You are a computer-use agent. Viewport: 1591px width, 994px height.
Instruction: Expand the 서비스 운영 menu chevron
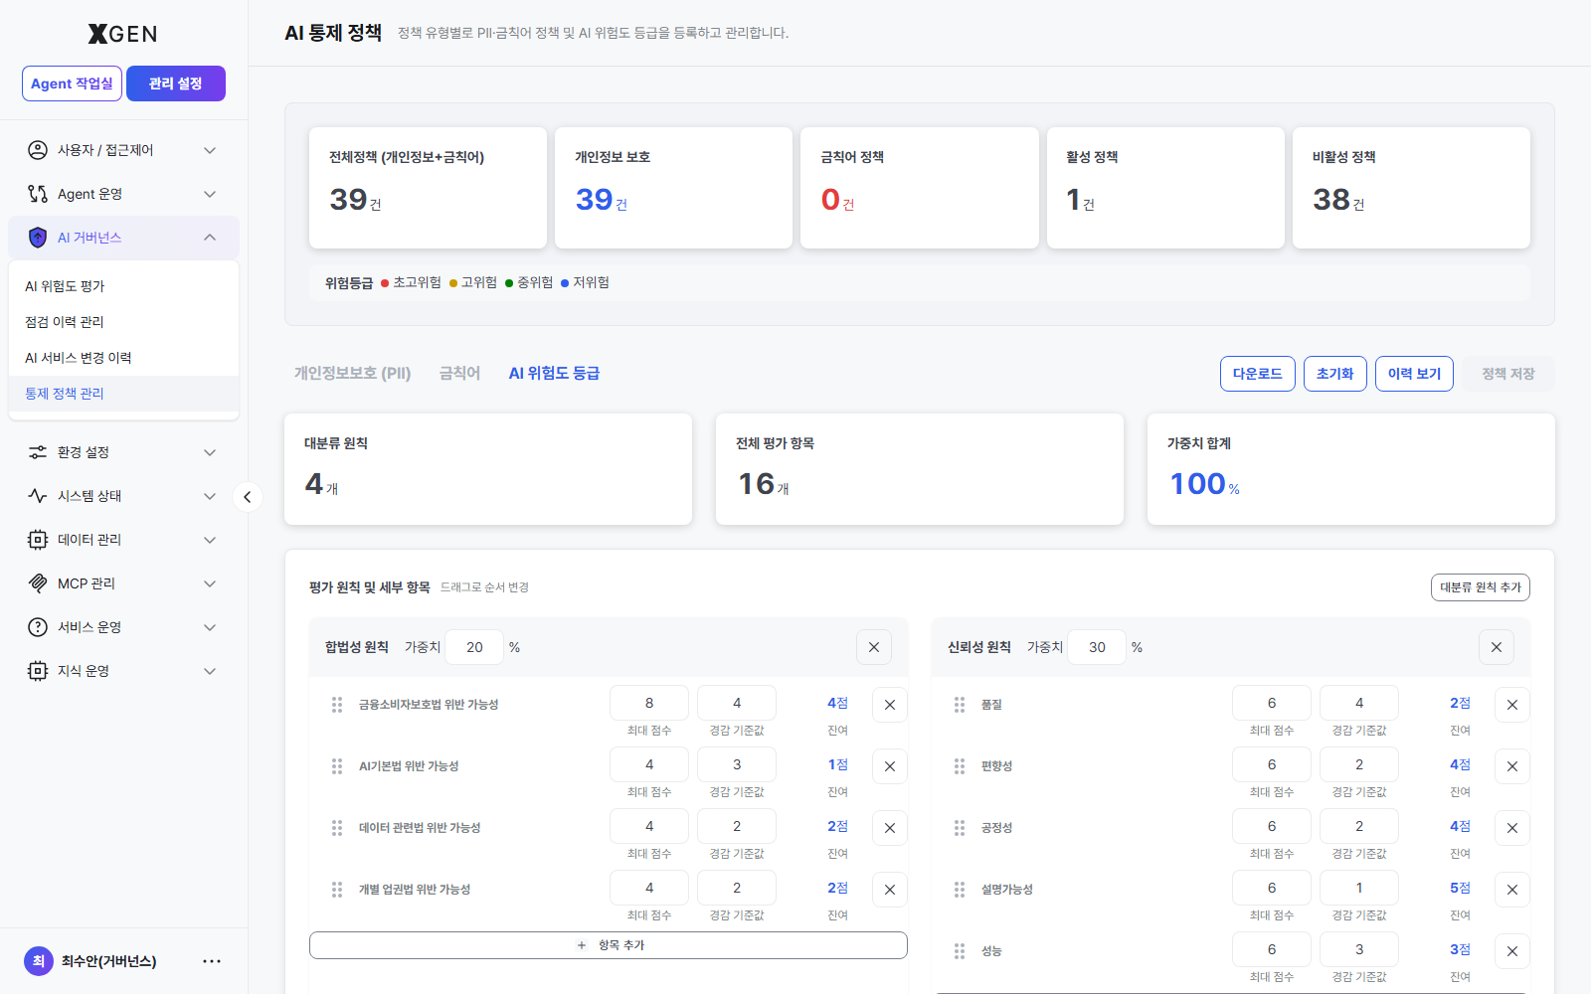(210, 627)
